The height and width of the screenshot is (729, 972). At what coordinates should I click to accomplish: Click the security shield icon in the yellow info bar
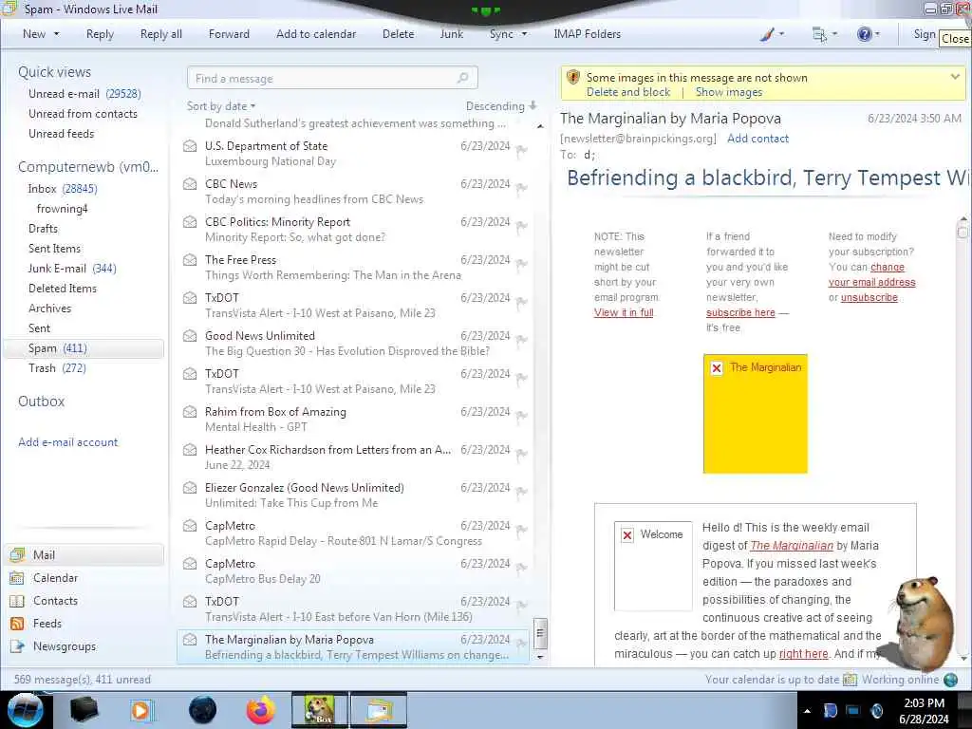[x=573, y=78]
